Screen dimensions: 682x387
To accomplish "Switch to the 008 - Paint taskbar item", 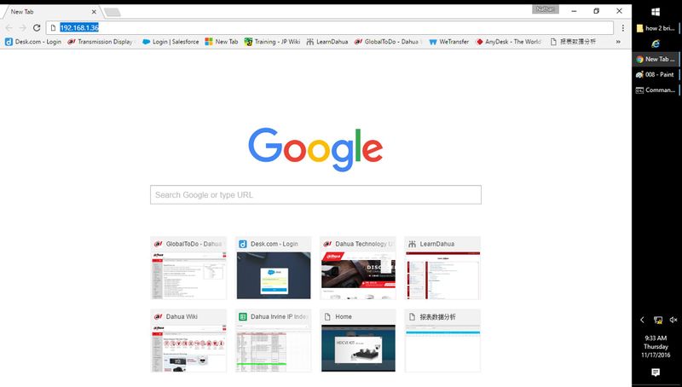I will (656, 75).
